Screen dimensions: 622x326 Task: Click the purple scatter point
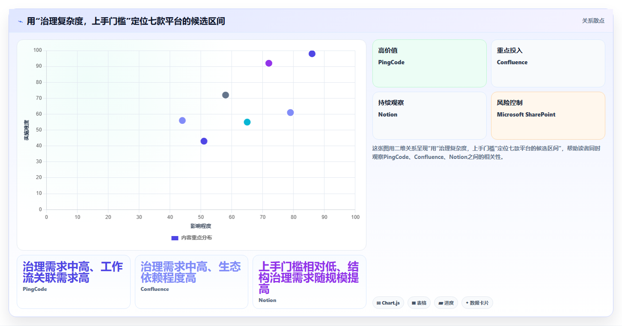tap(269, 63)
